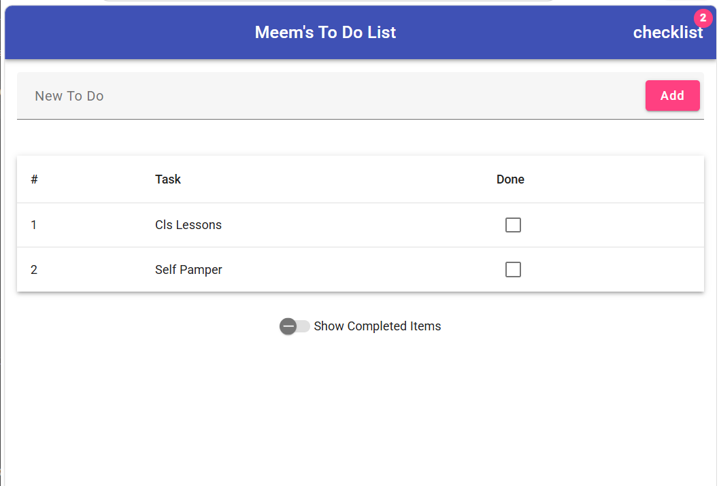Click the checklist icon in the header

tap(667, 33)
